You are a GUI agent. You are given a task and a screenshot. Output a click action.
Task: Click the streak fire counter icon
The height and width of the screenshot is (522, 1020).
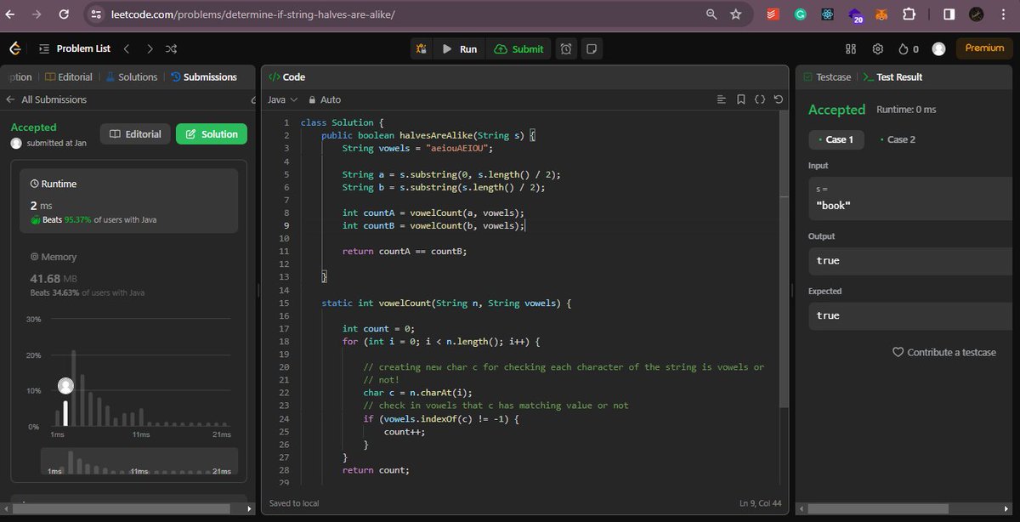pos(909,48)
